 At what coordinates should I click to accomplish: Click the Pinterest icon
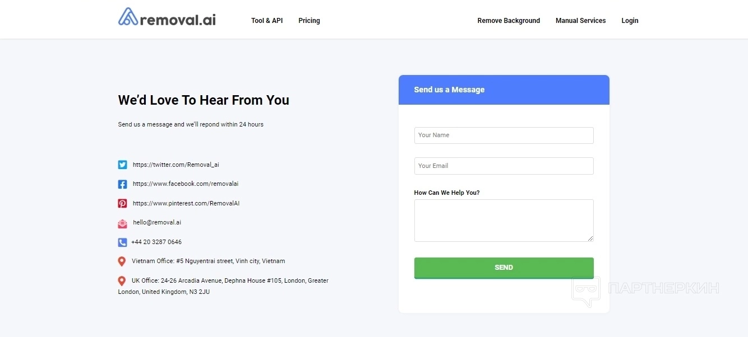[122, 204]
